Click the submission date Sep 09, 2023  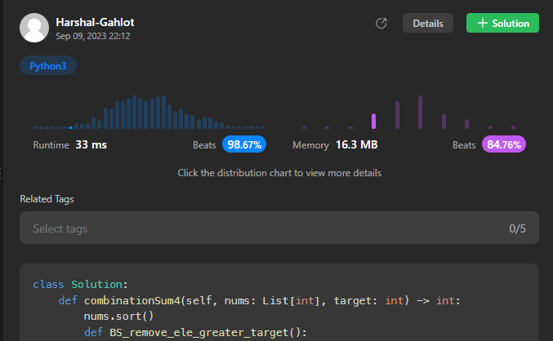coord(92,37)
